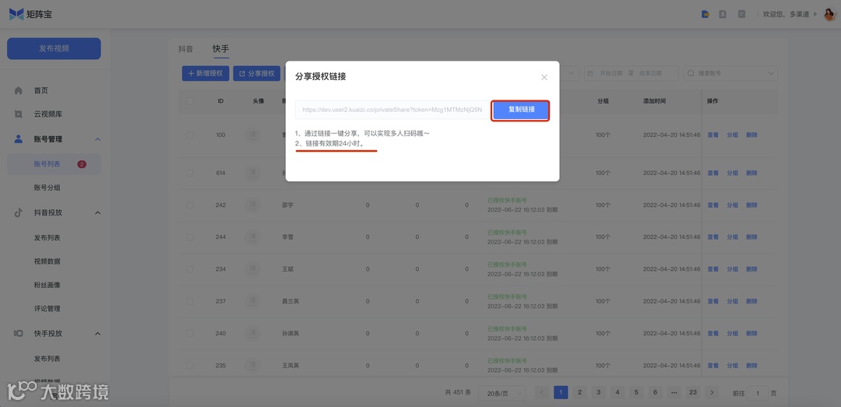
Task: Click the 快手投放 camera icon
Action: click(x=18, y=333)
